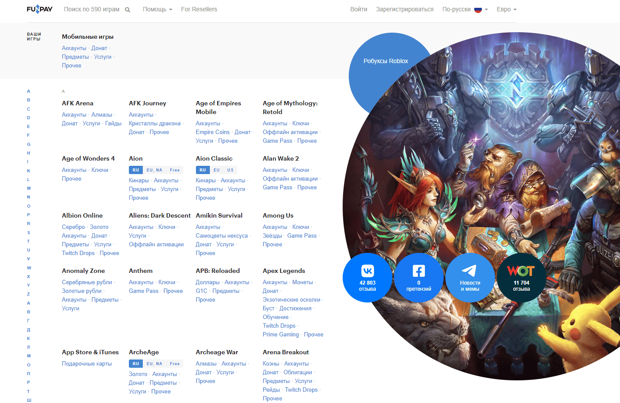The width and height of the screenshot is (620, 403).
Task: Click Войти to log in
Action: (x=359, y=9)
